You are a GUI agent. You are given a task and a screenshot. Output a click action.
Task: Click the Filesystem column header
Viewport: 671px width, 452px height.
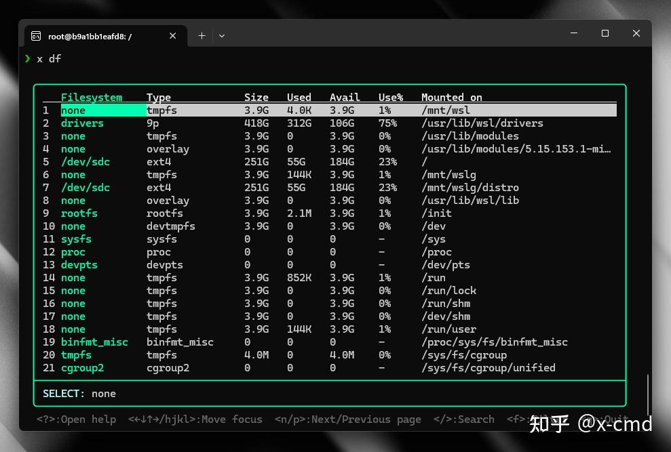92,97
